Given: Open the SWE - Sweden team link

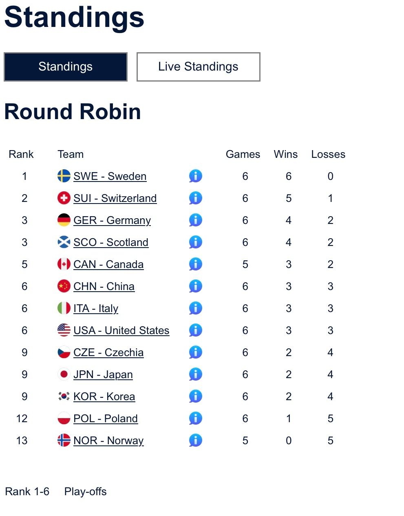Looking at the screenshot, I should pos(110,176).
